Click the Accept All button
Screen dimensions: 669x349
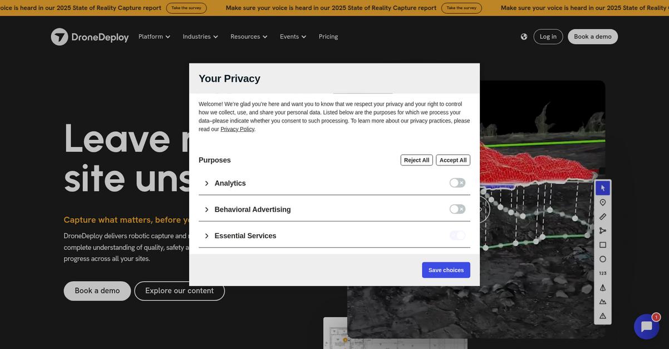(x=453, y=160)
